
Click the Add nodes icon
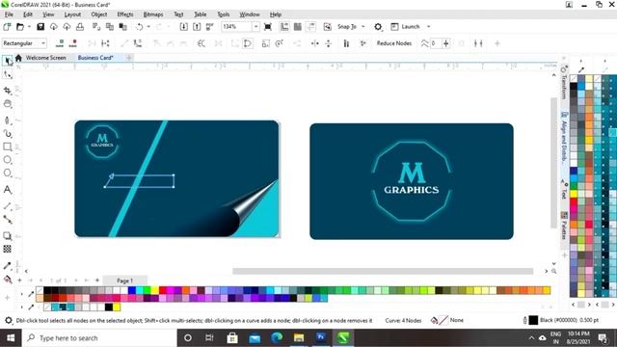tap(60, 43)
